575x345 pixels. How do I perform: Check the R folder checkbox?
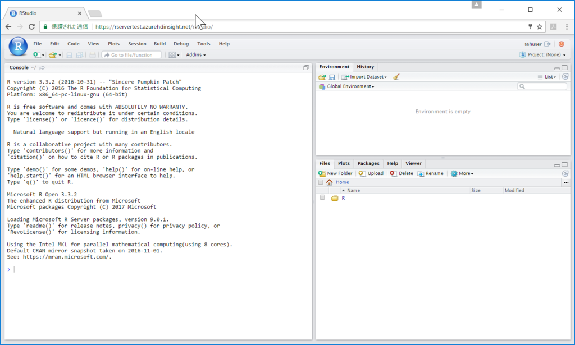(322, 197)
